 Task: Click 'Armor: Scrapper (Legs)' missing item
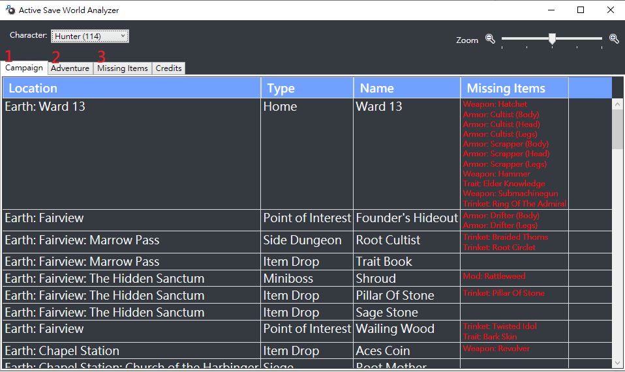504,164
